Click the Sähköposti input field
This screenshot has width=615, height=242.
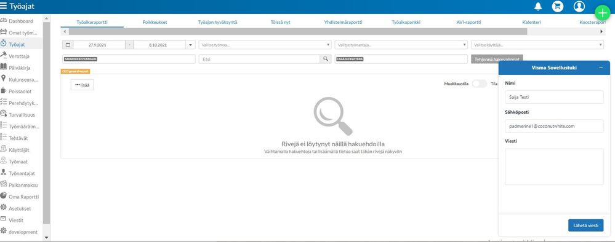(x=554, y=126)
